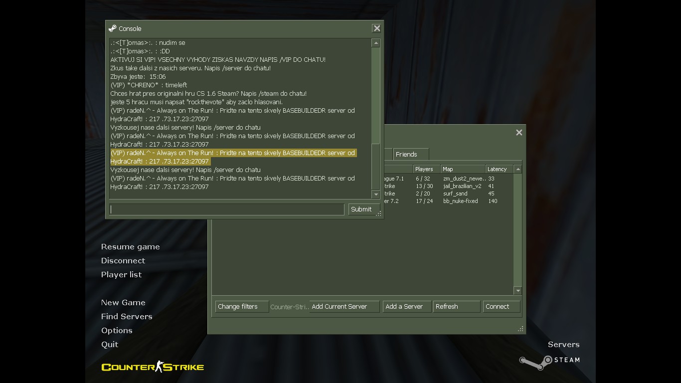Click the 140 latency value
The height and width of the screenshot is (383, 681).
click(493, 201)
